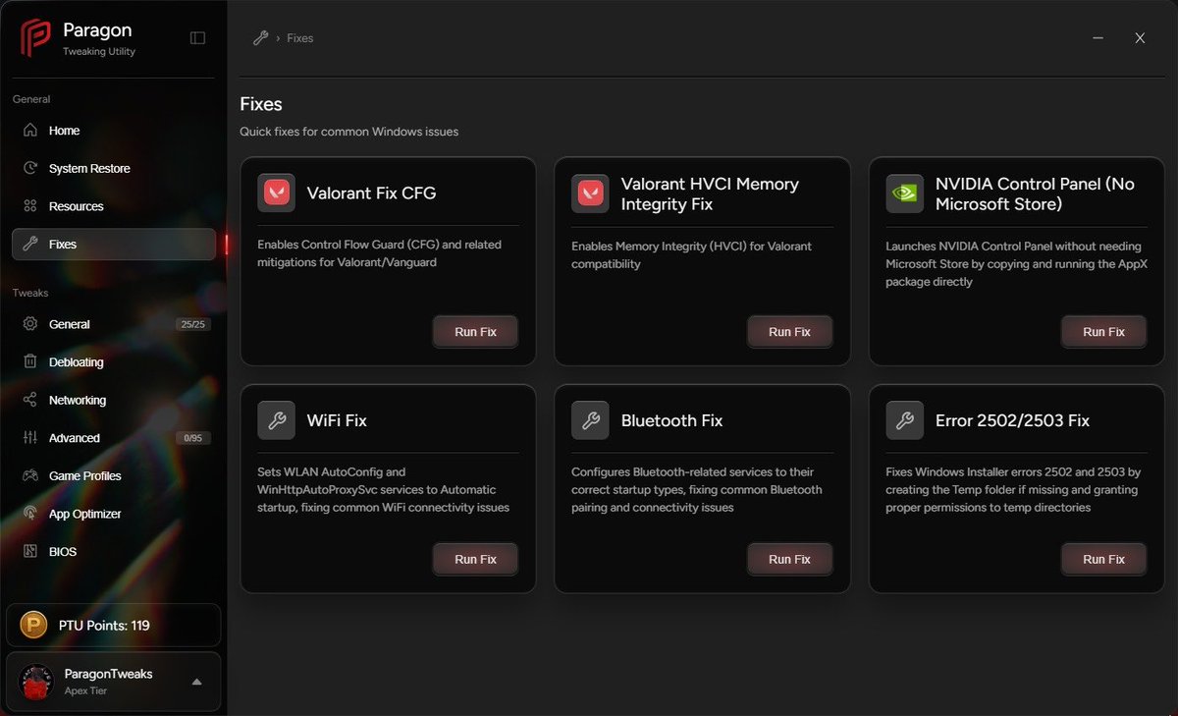Viewport: 1178px width, 716px height.
Task: Click the 0/95 badge next to Advanced
Action: (x=193, y=438)
